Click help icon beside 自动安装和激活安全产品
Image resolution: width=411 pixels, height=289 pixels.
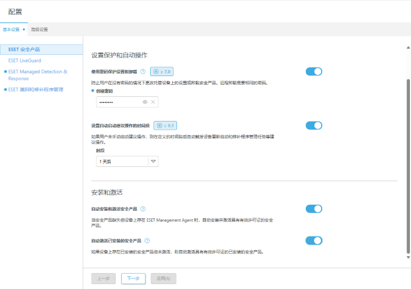click(x=143, y=209)
